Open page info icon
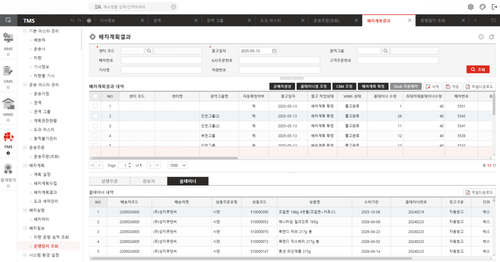This screenshot has width=500, height=262. pyautogui.click(x=481, y=37)
